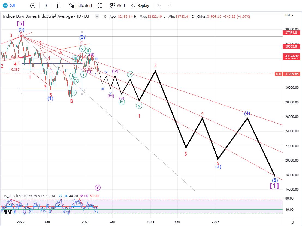Redo the chart action
This screenshot has height=226, width=302.
point(170,5)
